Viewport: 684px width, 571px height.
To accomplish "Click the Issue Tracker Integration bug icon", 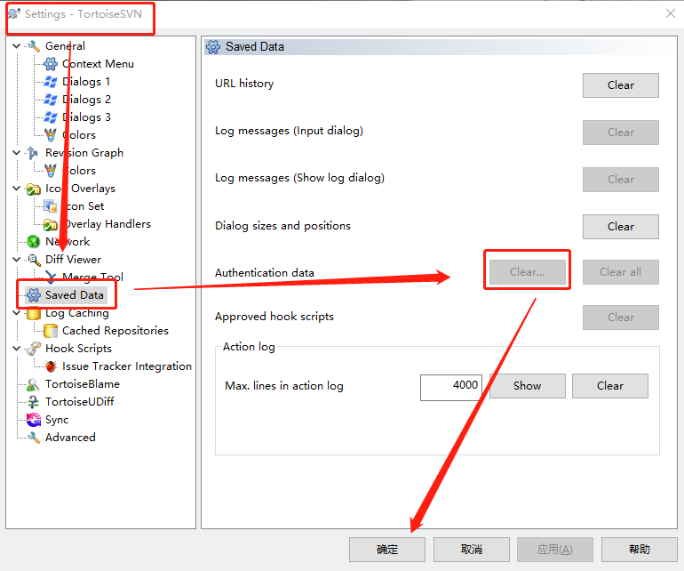I will (51, 366).
